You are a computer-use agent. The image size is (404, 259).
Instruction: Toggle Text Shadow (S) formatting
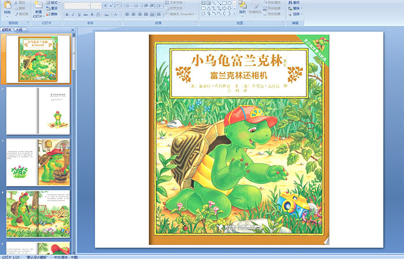pyautogui.click(x=92, y=14)
